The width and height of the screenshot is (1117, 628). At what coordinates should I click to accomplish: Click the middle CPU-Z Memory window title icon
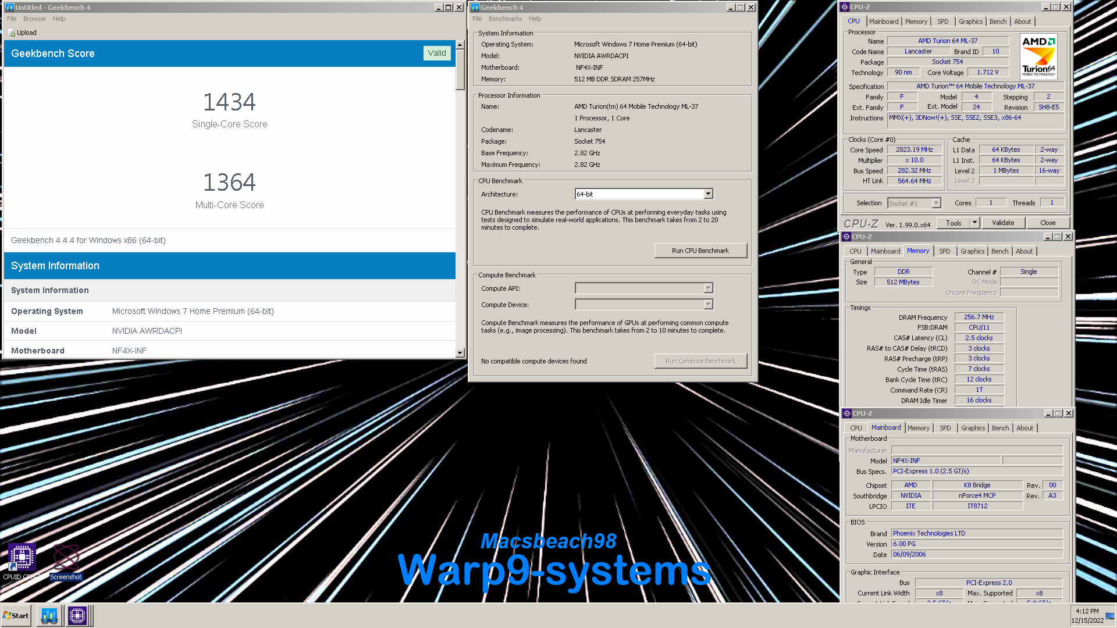tap(846, 237)
